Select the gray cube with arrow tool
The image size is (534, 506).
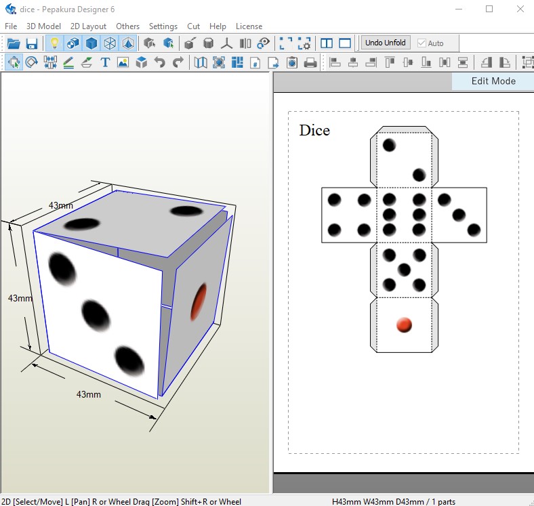click(x=150, y=43)
